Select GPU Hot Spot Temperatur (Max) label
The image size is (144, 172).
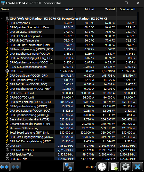pyautogui.click(x=30, y=45)
